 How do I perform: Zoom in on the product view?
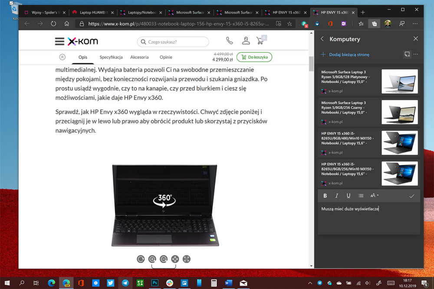click(x=152, y=259)
